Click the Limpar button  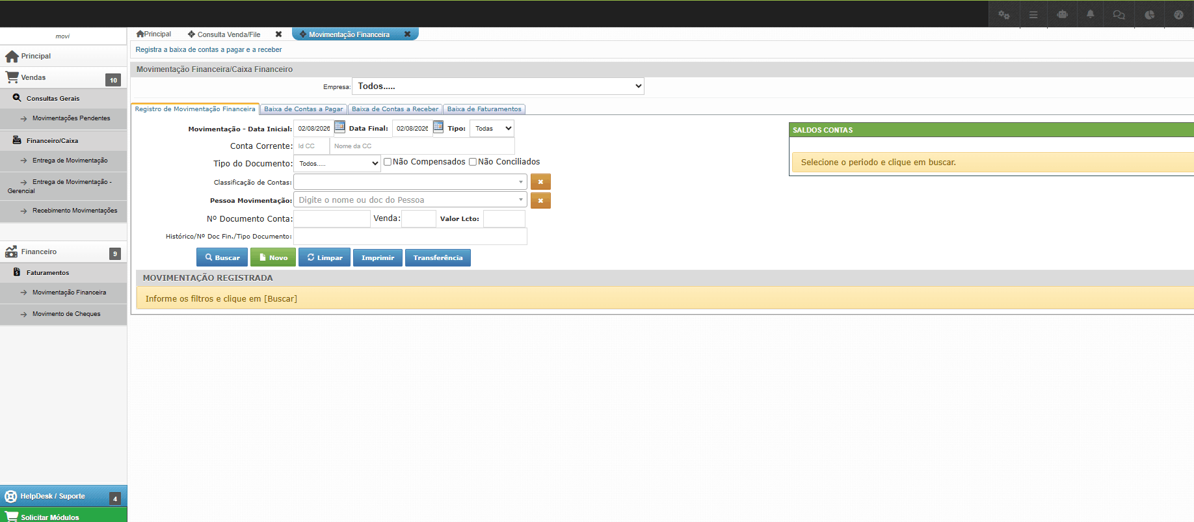pyautogui.click(x=325, y=257)
